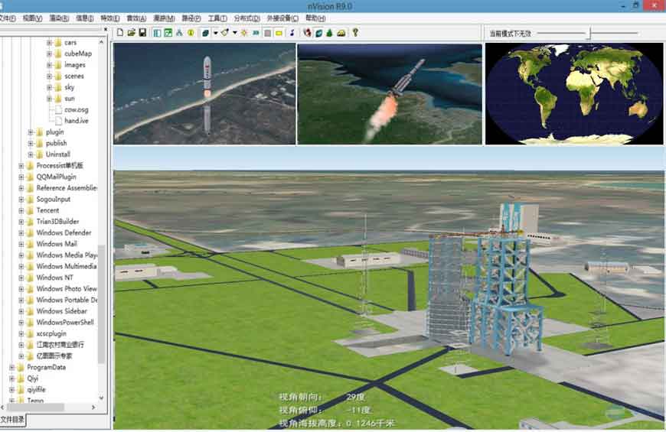Click the green tree vegetation icon
Screen dimensions: 666x432
point(329,33)
